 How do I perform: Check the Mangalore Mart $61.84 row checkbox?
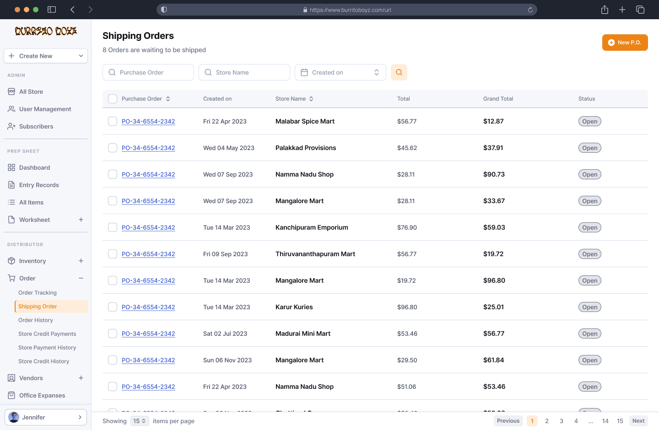click(113, 360)
